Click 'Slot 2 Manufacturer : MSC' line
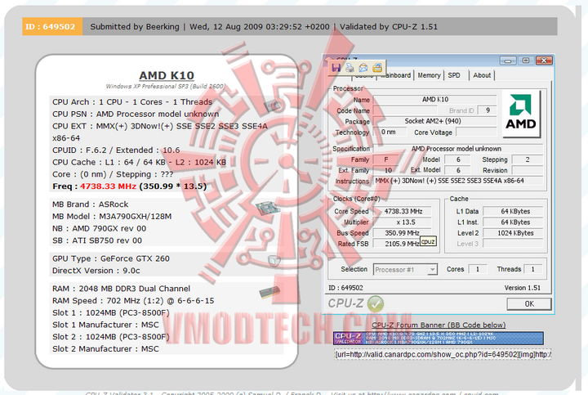 (105, 349)
